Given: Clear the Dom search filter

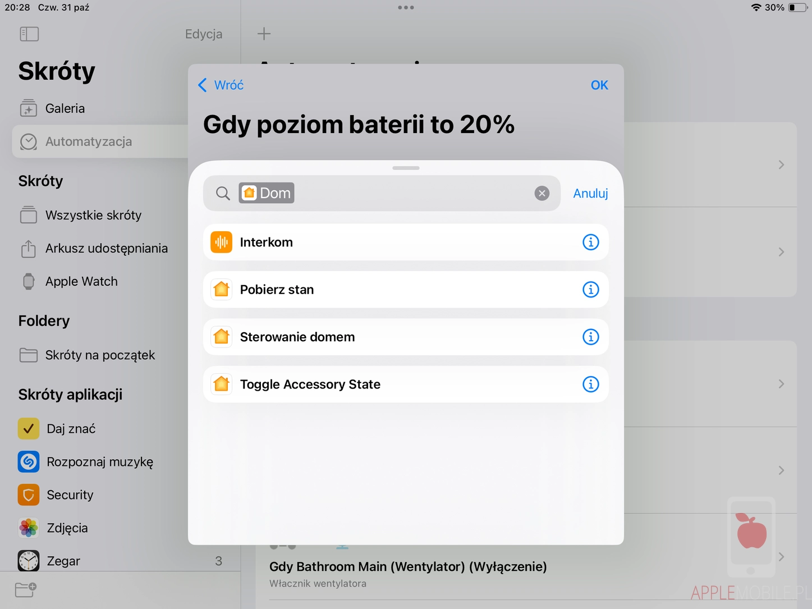Looking at the screenshot, I should pyautogui.click(x=542, y=194).
